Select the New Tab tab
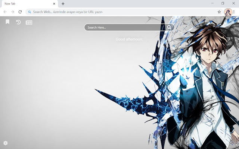This screenshot has width=239, height=149. 30,4
